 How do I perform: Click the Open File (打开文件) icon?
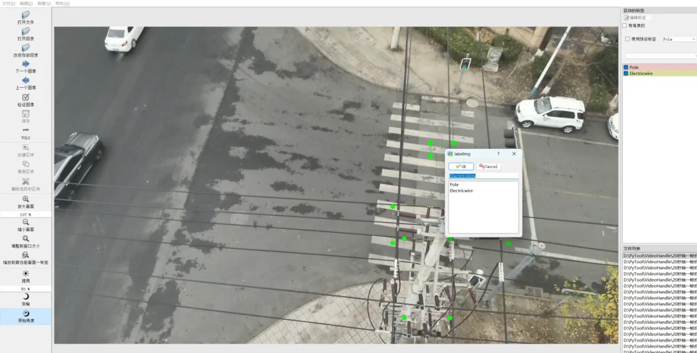coord(26,15)
